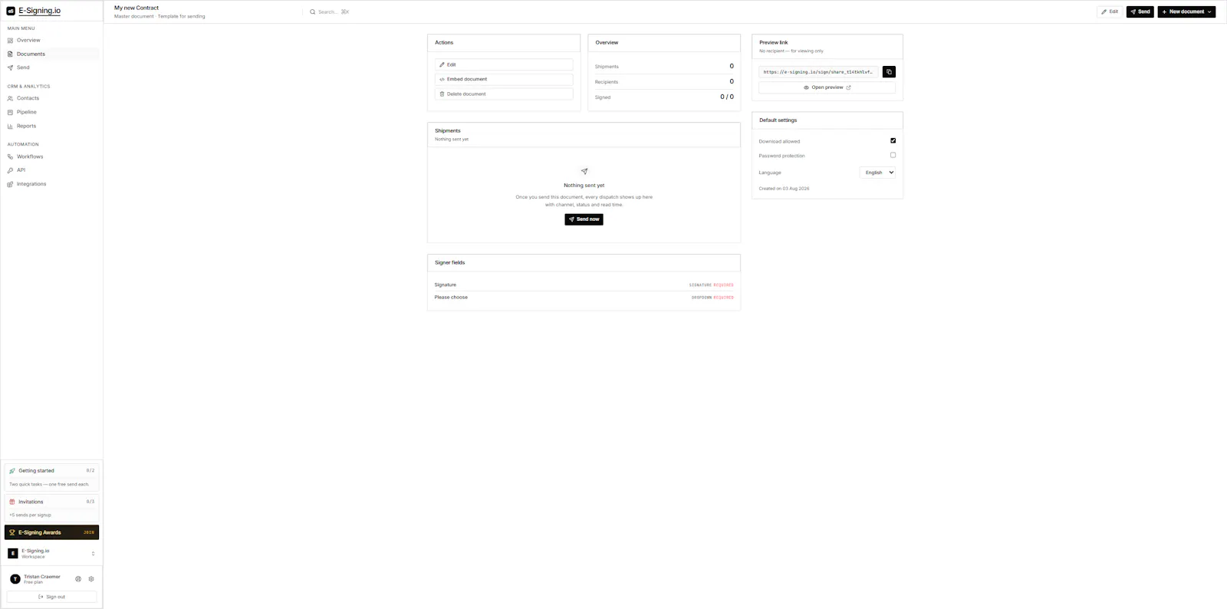This screenshot has width=1227, height=609.
Task: Click the Integrations puzzle icon
Action: point(10,184)
